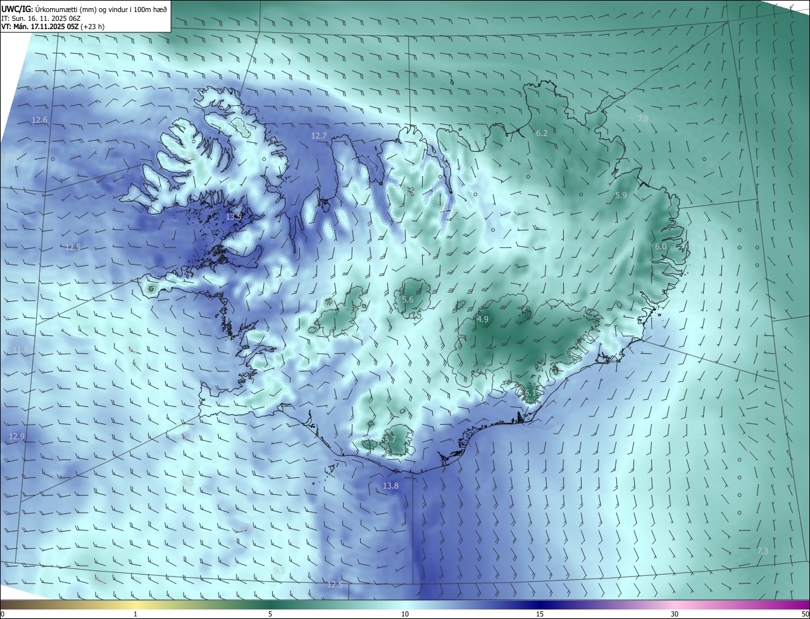Click the 12.9 value label on map

17,437
